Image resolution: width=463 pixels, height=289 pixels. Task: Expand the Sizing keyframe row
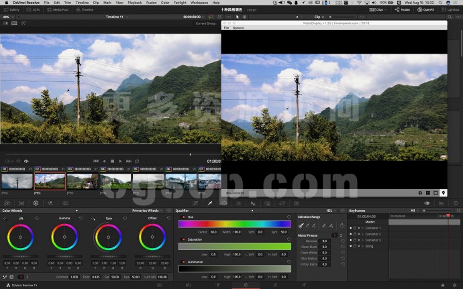pyautogui.click(x=362, y=246)
